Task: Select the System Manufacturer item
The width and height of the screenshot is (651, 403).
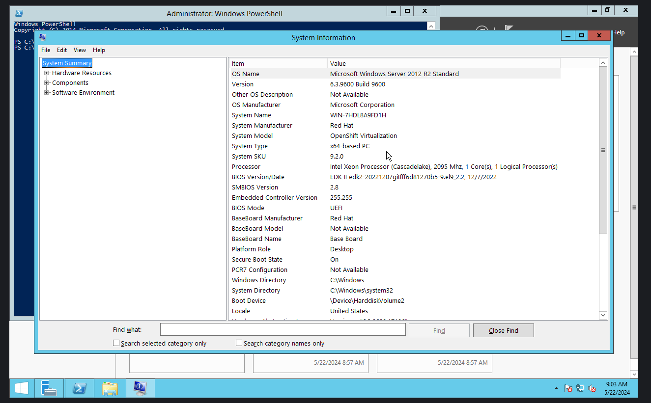Action: [262, 125]
